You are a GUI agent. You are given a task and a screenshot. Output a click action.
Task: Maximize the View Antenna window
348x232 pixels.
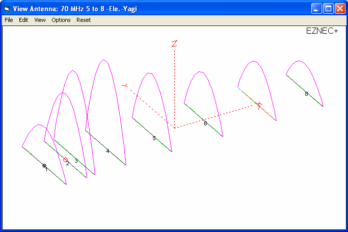328,9
